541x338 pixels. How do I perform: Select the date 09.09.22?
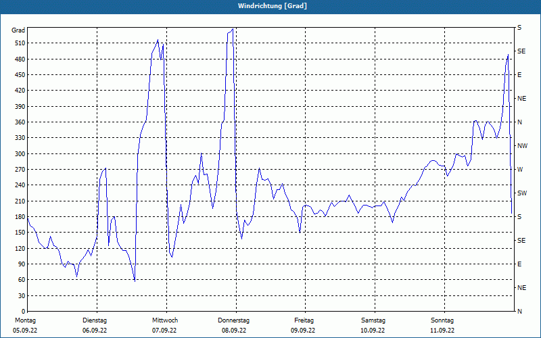(x=303, y=331)
